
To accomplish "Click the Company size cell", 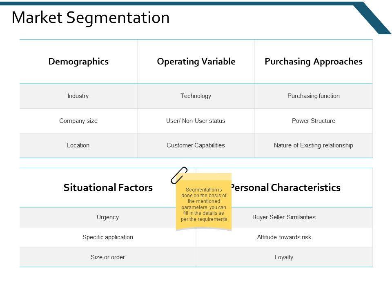I will 78,121.
